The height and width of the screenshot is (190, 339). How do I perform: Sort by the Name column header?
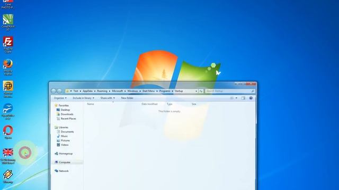[91, 104]
